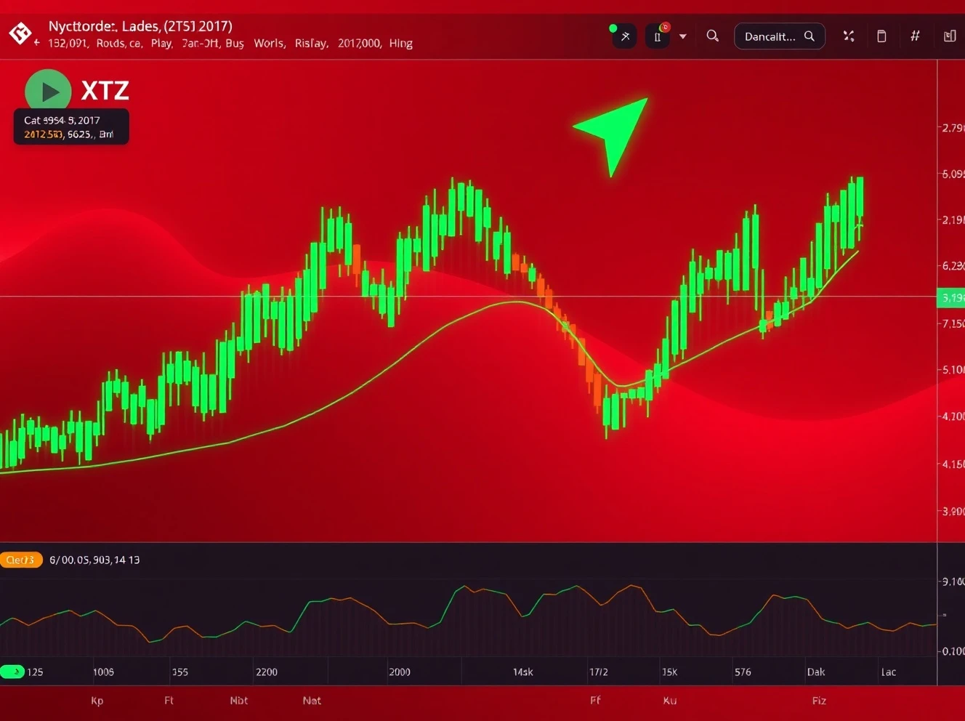Toggle the green status dot indicator

(x=613, y=27)
